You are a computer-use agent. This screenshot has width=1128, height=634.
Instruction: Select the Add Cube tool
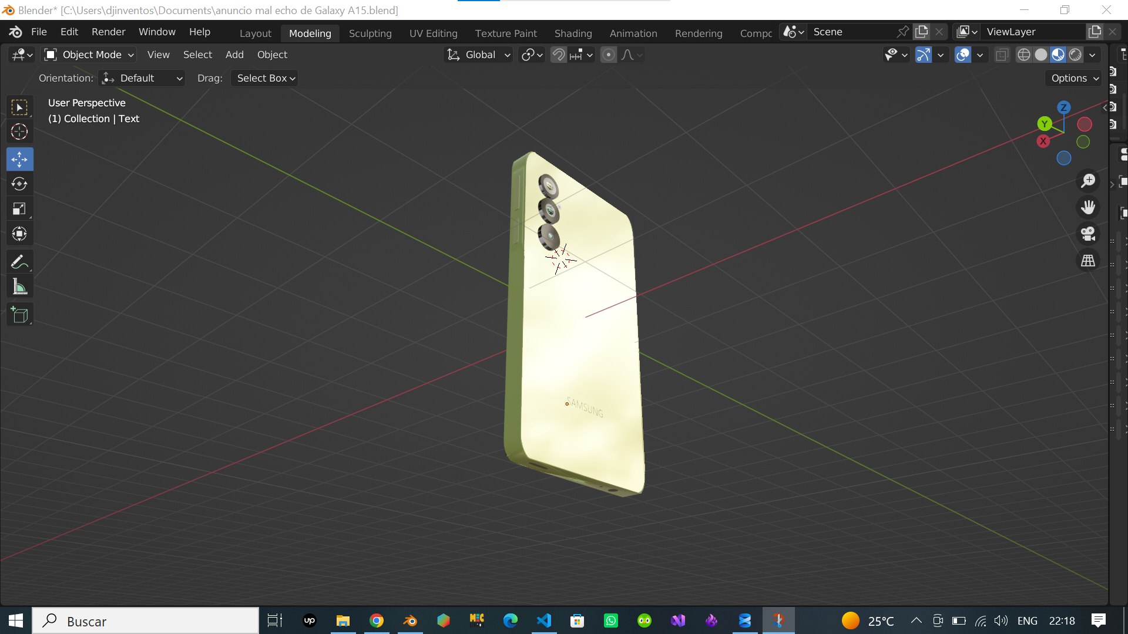point(19,315)
